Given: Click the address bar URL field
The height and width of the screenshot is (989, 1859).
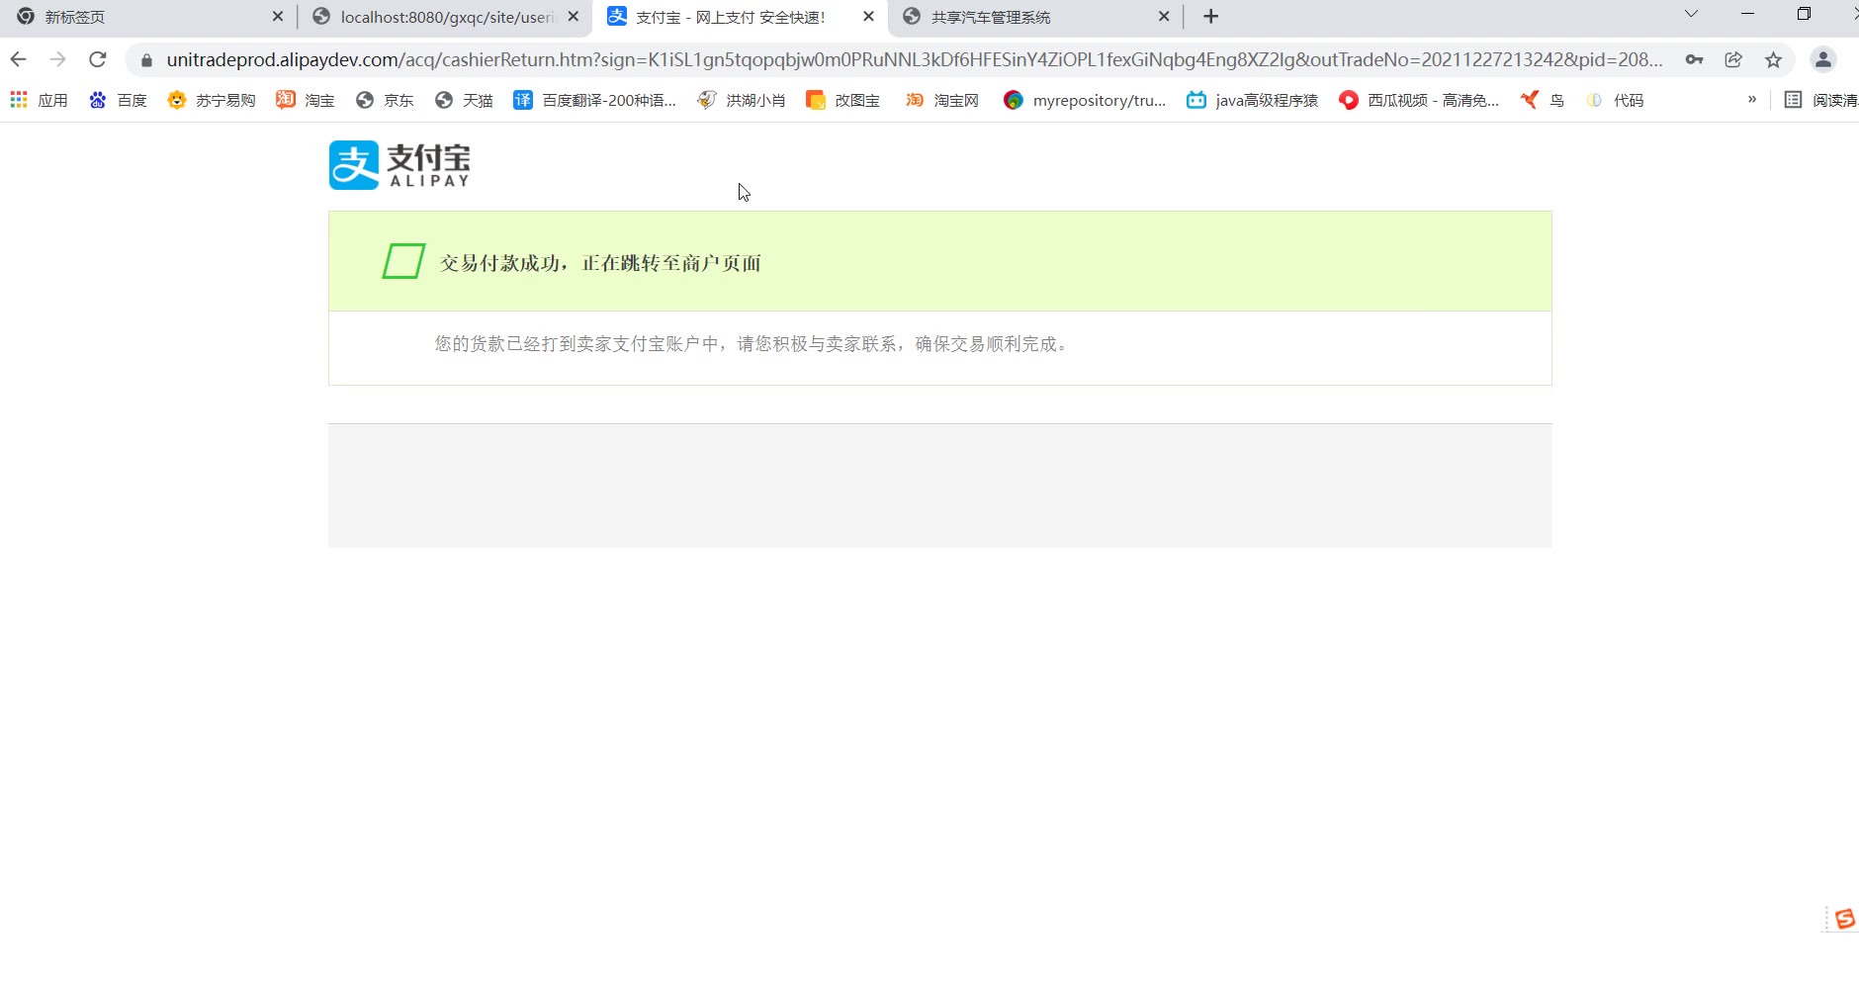Looking at the screenshot, I should pyautogui.click(x=914, y=59).
